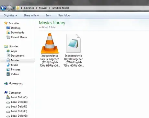Click the Movies library icon in sidebar
The image size is (149, 118).
(8, 60)
